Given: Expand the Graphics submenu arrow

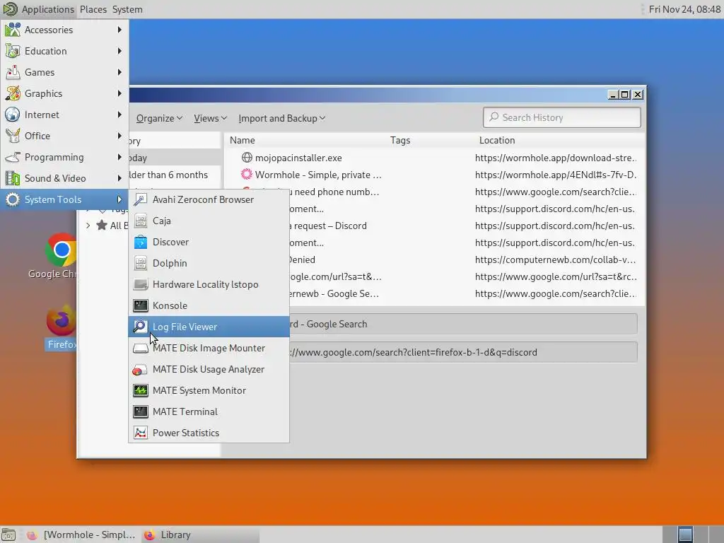Looking at the screenshot, I should (x=119, y=93).
